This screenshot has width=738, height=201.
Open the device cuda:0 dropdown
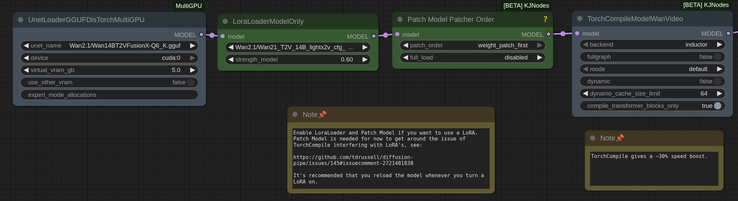[x=109, y=58]
